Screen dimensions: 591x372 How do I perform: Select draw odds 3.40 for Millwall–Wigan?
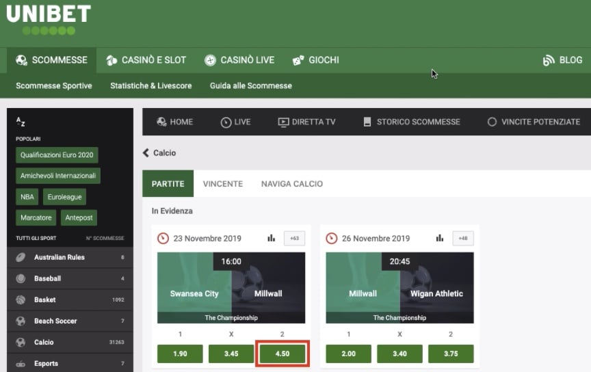click(399, 354)
